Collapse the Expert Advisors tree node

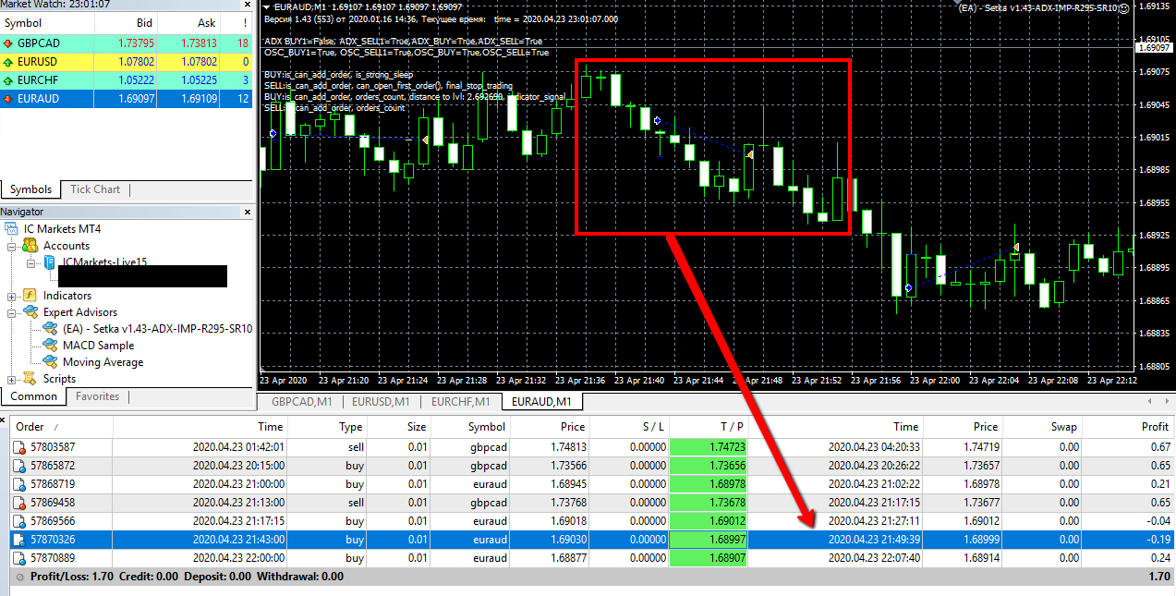click(x=12, y=312)
